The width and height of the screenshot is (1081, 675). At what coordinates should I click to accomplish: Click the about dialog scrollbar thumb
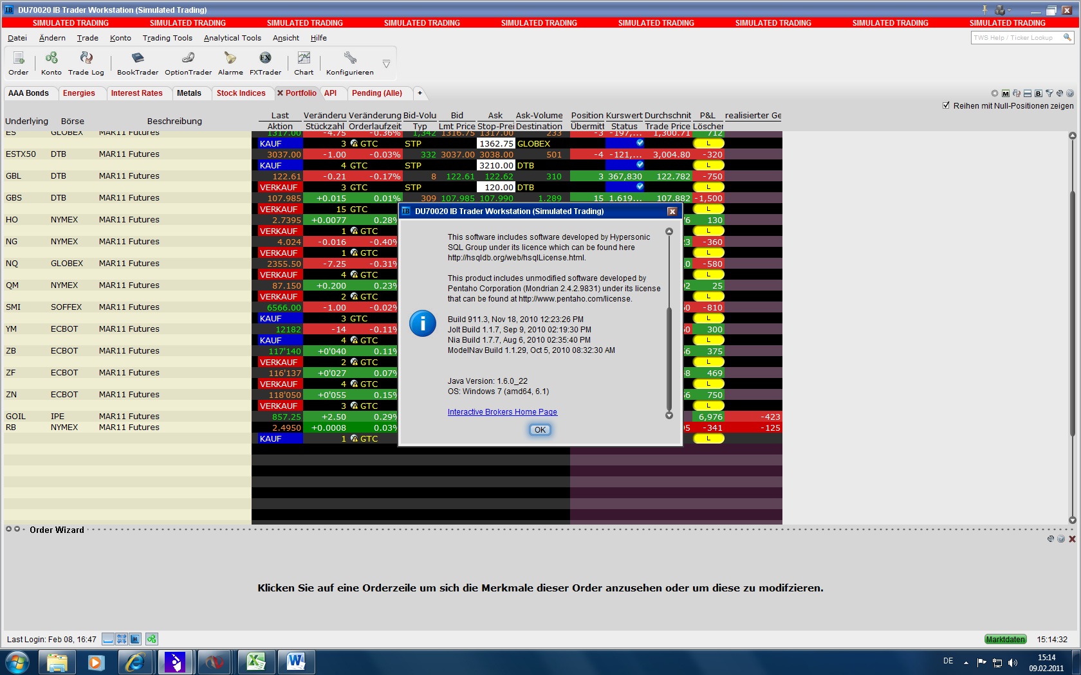coord(669,359)
